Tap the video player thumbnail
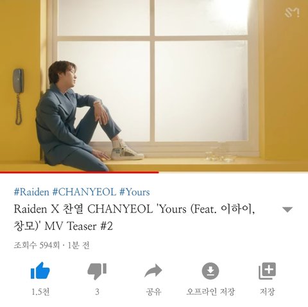Image resolution: width=308 pixels, height=307 pixels. (154, 85)
